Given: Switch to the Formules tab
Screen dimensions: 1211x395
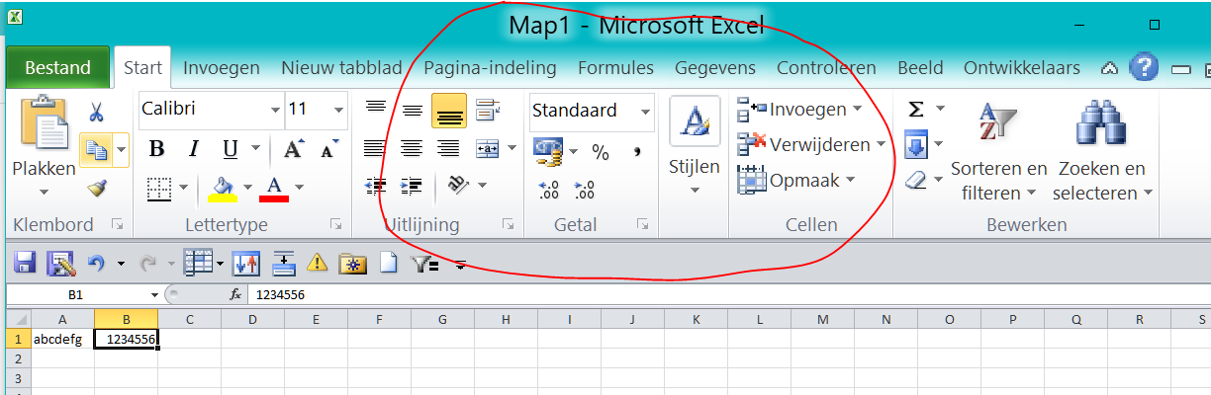Looking at the screenshot, I should pyautogui.click(x=615, y=68).
